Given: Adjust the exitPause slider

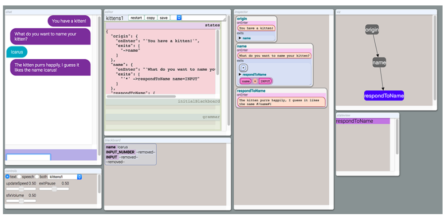Looking at the screenshot, I should (x=54, y=189).
